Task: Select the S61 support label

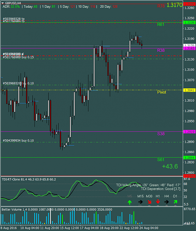Action: pos(161,160)
